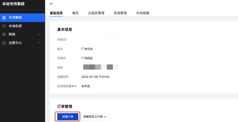238x122 pixels.
Task: Click the 广州云谷 remark value
Action: 87,49
